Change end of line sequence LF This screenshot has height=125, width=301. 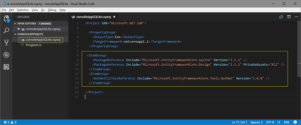click(x=279, y=122)
